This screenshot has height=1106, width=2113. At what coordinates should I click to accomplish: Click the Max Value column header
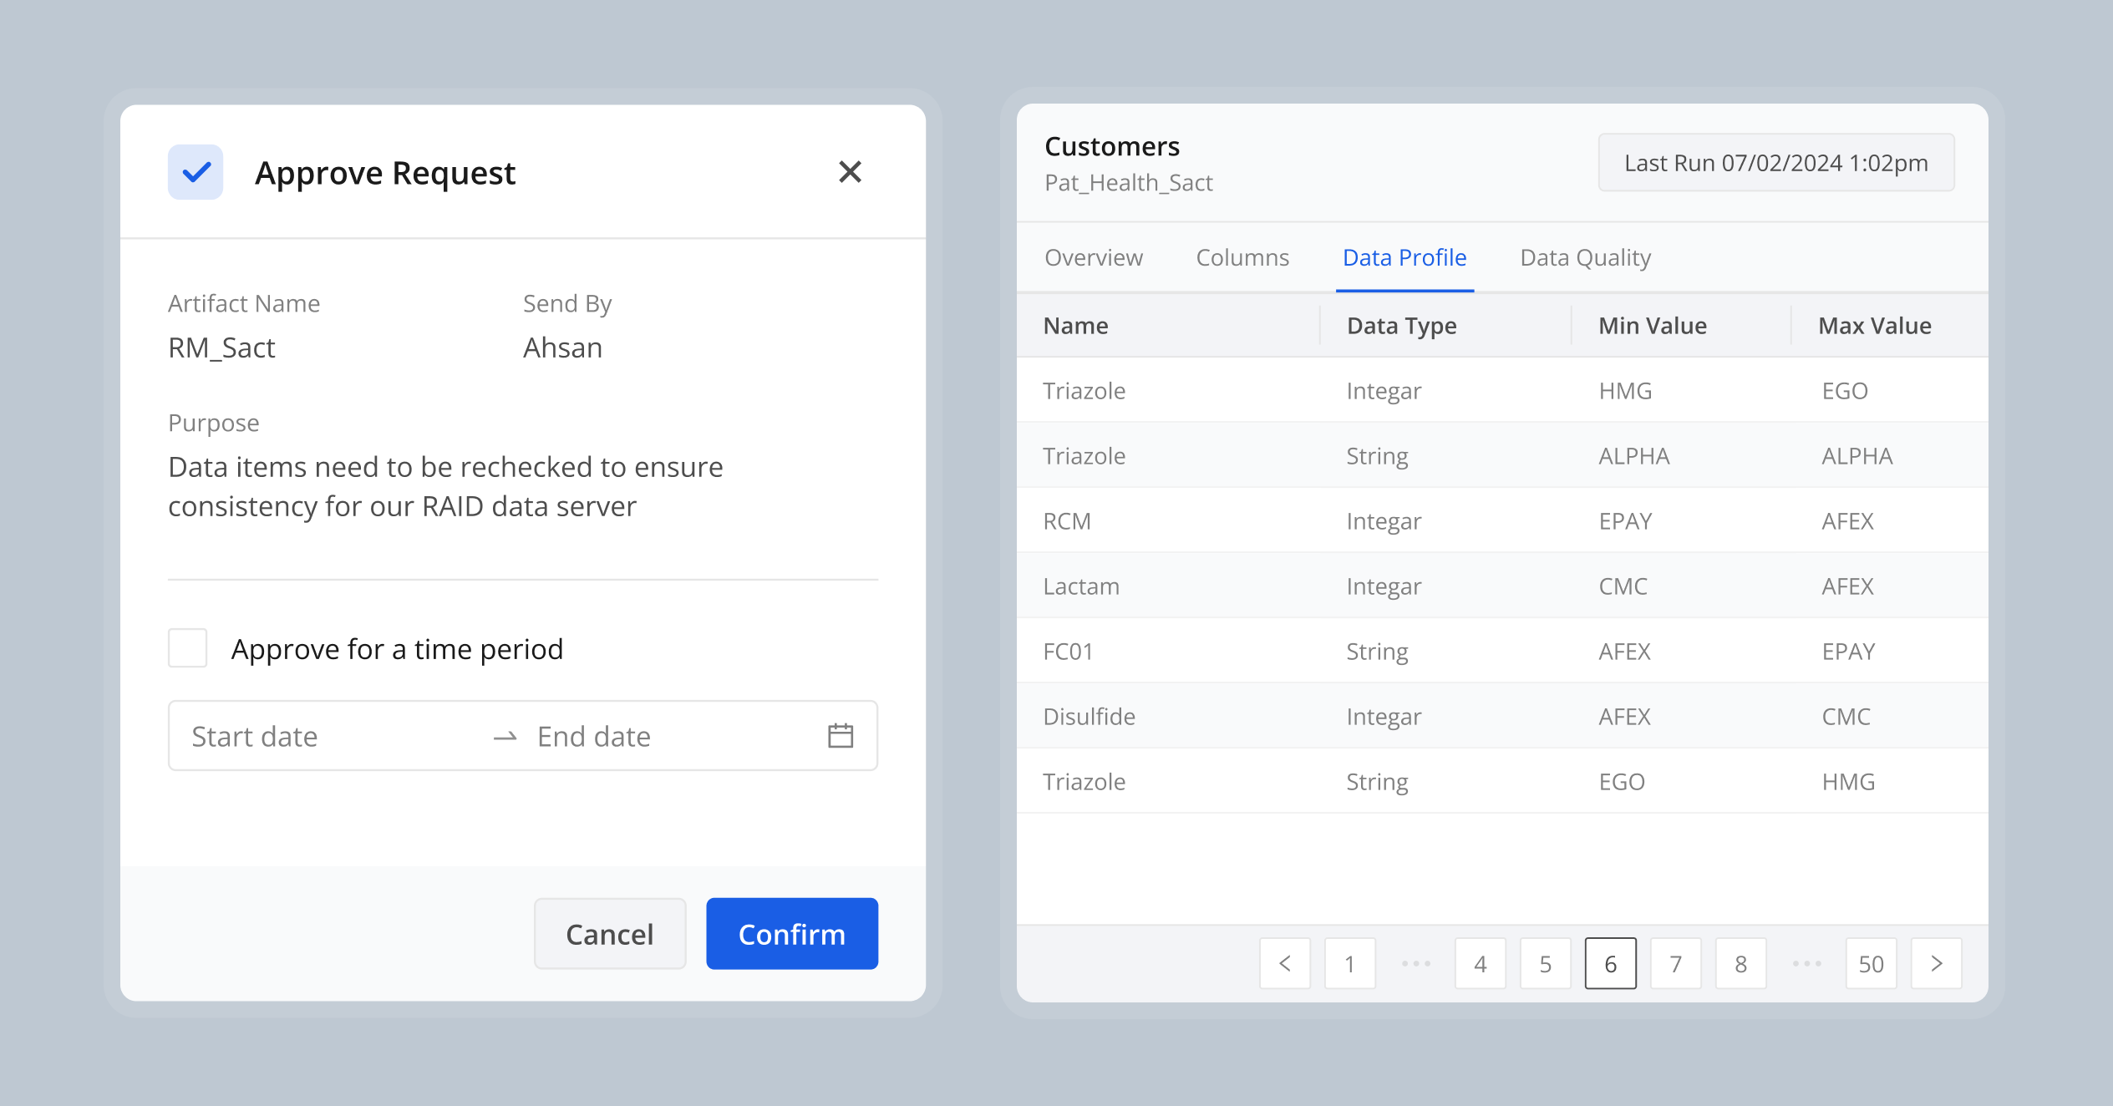(1874, 326)
